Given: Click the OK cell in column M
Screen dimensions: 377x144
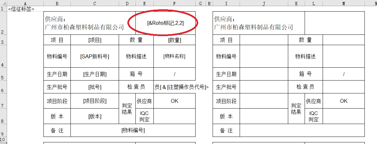Looking at the screenshot, I should point(344,101).
